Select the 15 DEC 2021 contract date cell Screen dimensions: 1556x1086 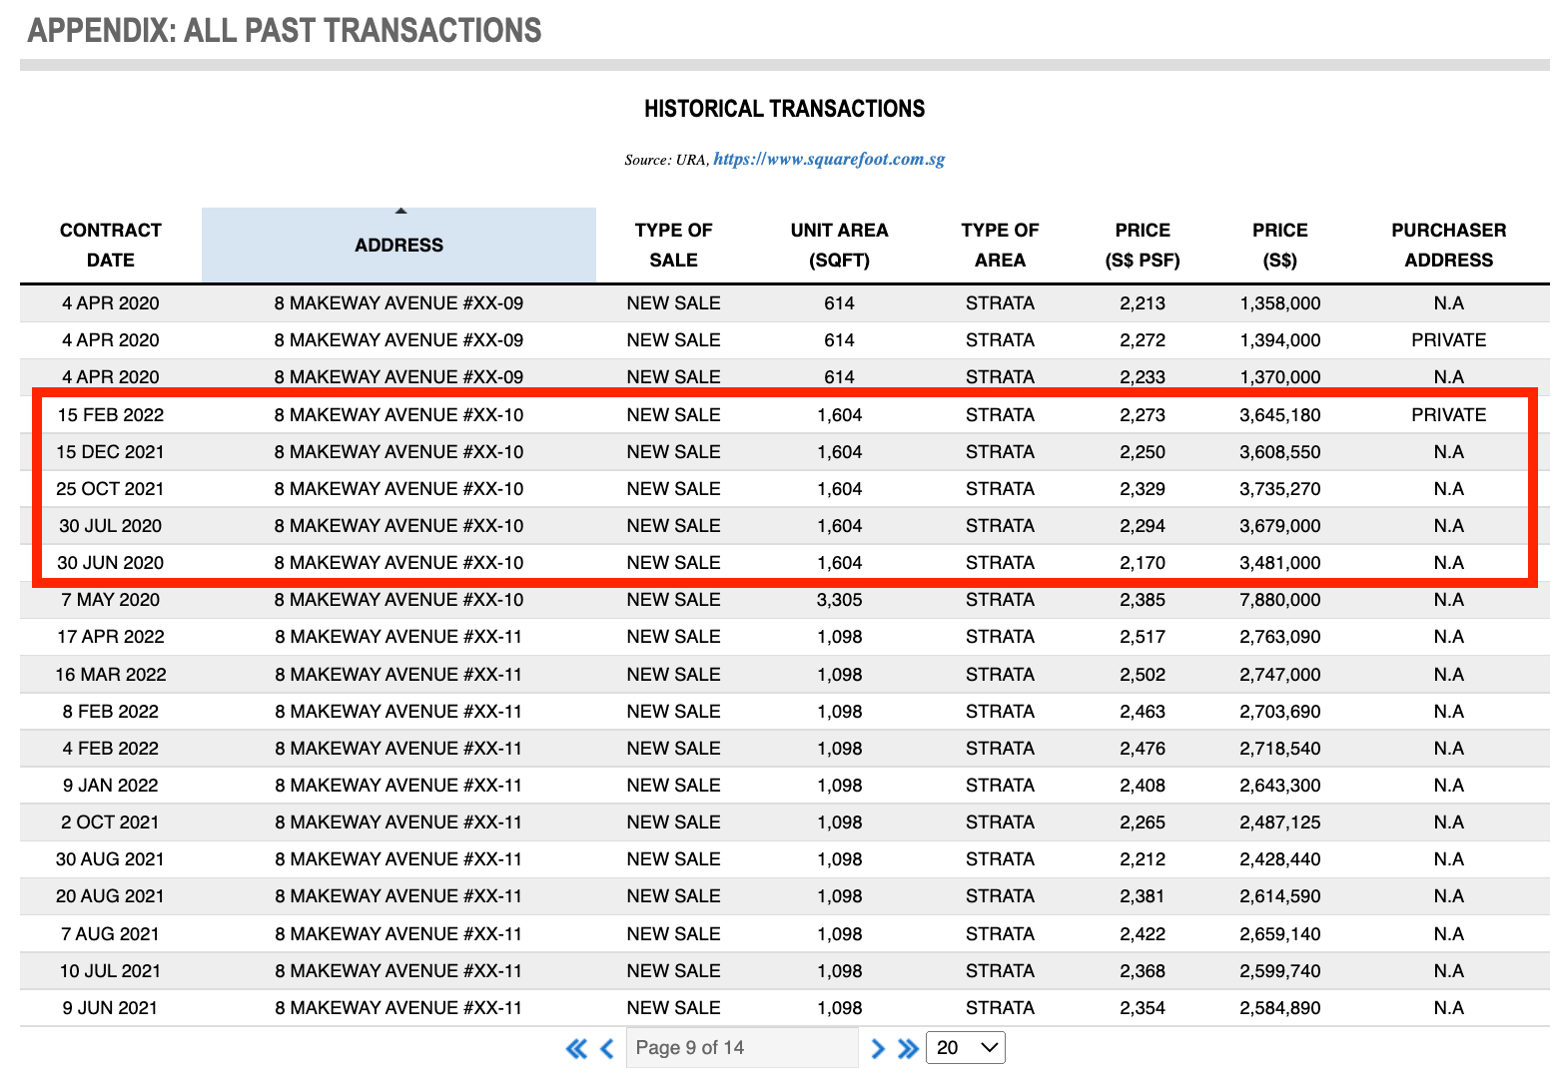(111, 452)
